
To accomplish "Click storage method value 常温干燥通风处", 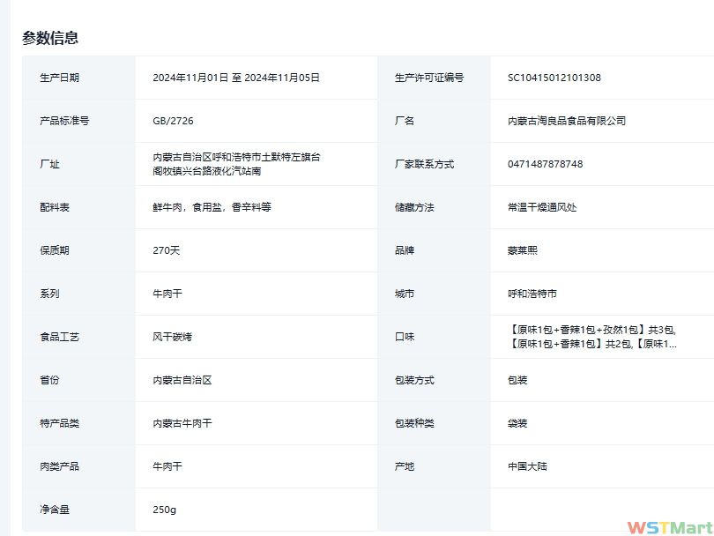I will (542, 207).
